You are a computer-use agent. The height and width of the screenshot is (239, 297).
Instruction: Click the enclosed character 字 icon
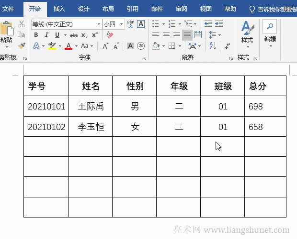(141, 46)
